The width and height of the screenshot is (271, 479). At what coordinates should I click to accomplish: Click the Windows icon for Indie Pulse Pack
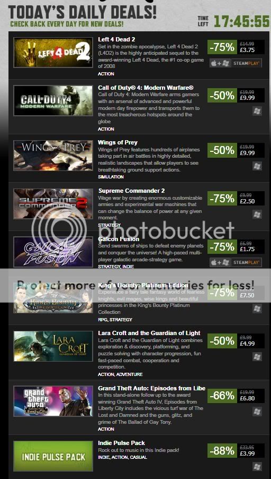[x=258, y=466]
